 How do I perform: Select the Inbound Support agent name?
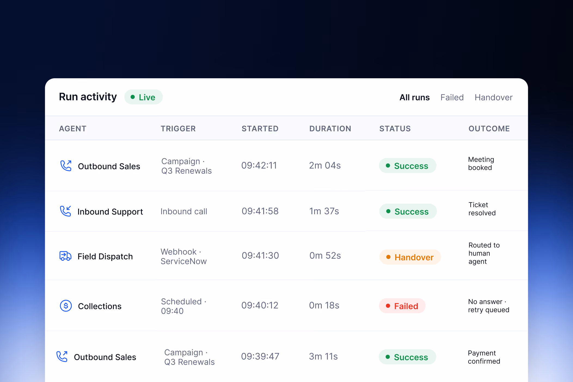pos(110,212)
